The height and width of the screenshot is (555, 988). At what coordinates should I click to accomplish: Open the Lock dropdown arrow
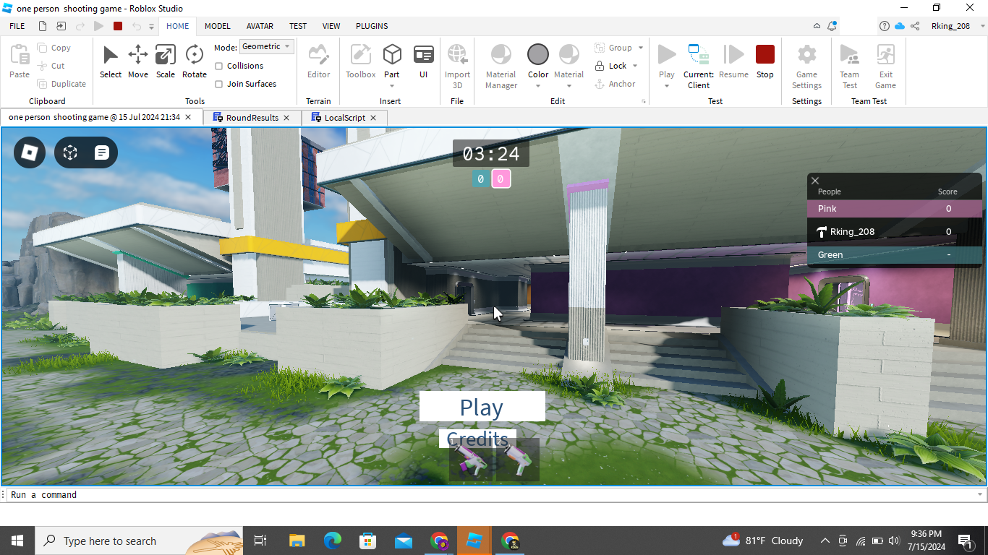[x=635, y=66]
